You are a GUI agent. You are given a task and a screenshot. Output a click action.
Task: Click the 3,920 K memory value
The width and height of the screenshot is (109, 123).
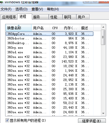(x=71, y=34)
